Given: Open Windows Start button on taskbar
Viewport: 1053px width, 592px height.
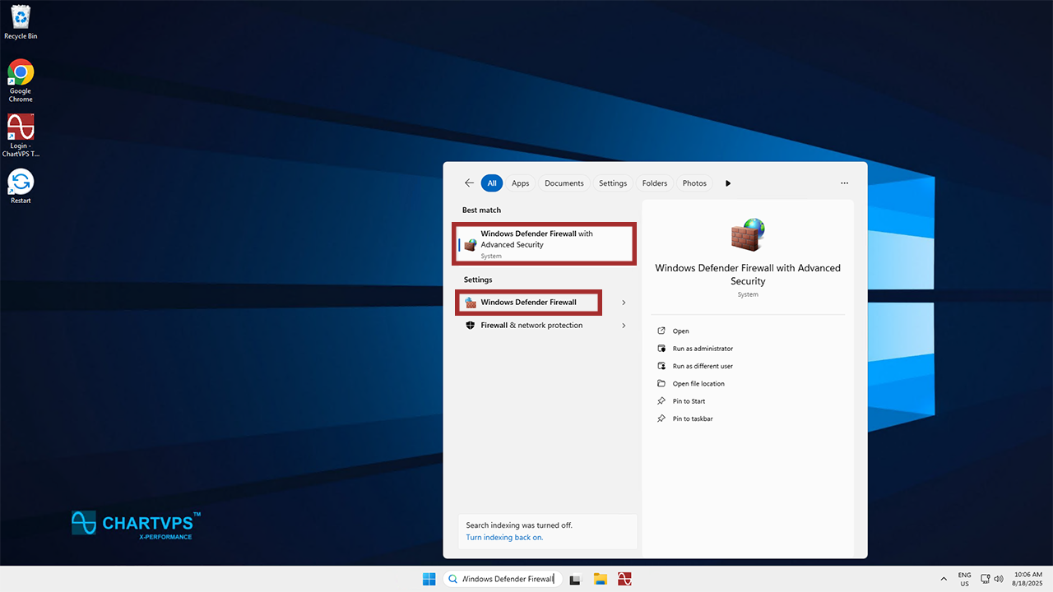Looking at the screenshot, I should pos(429,579).
